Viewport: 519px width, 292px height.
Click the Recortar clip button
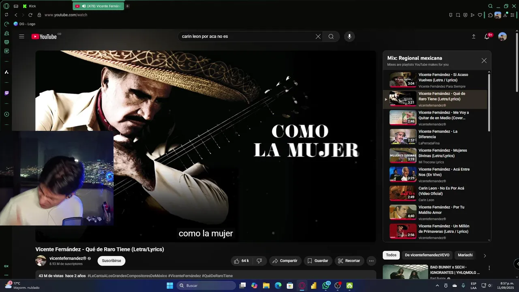[350, 261]
